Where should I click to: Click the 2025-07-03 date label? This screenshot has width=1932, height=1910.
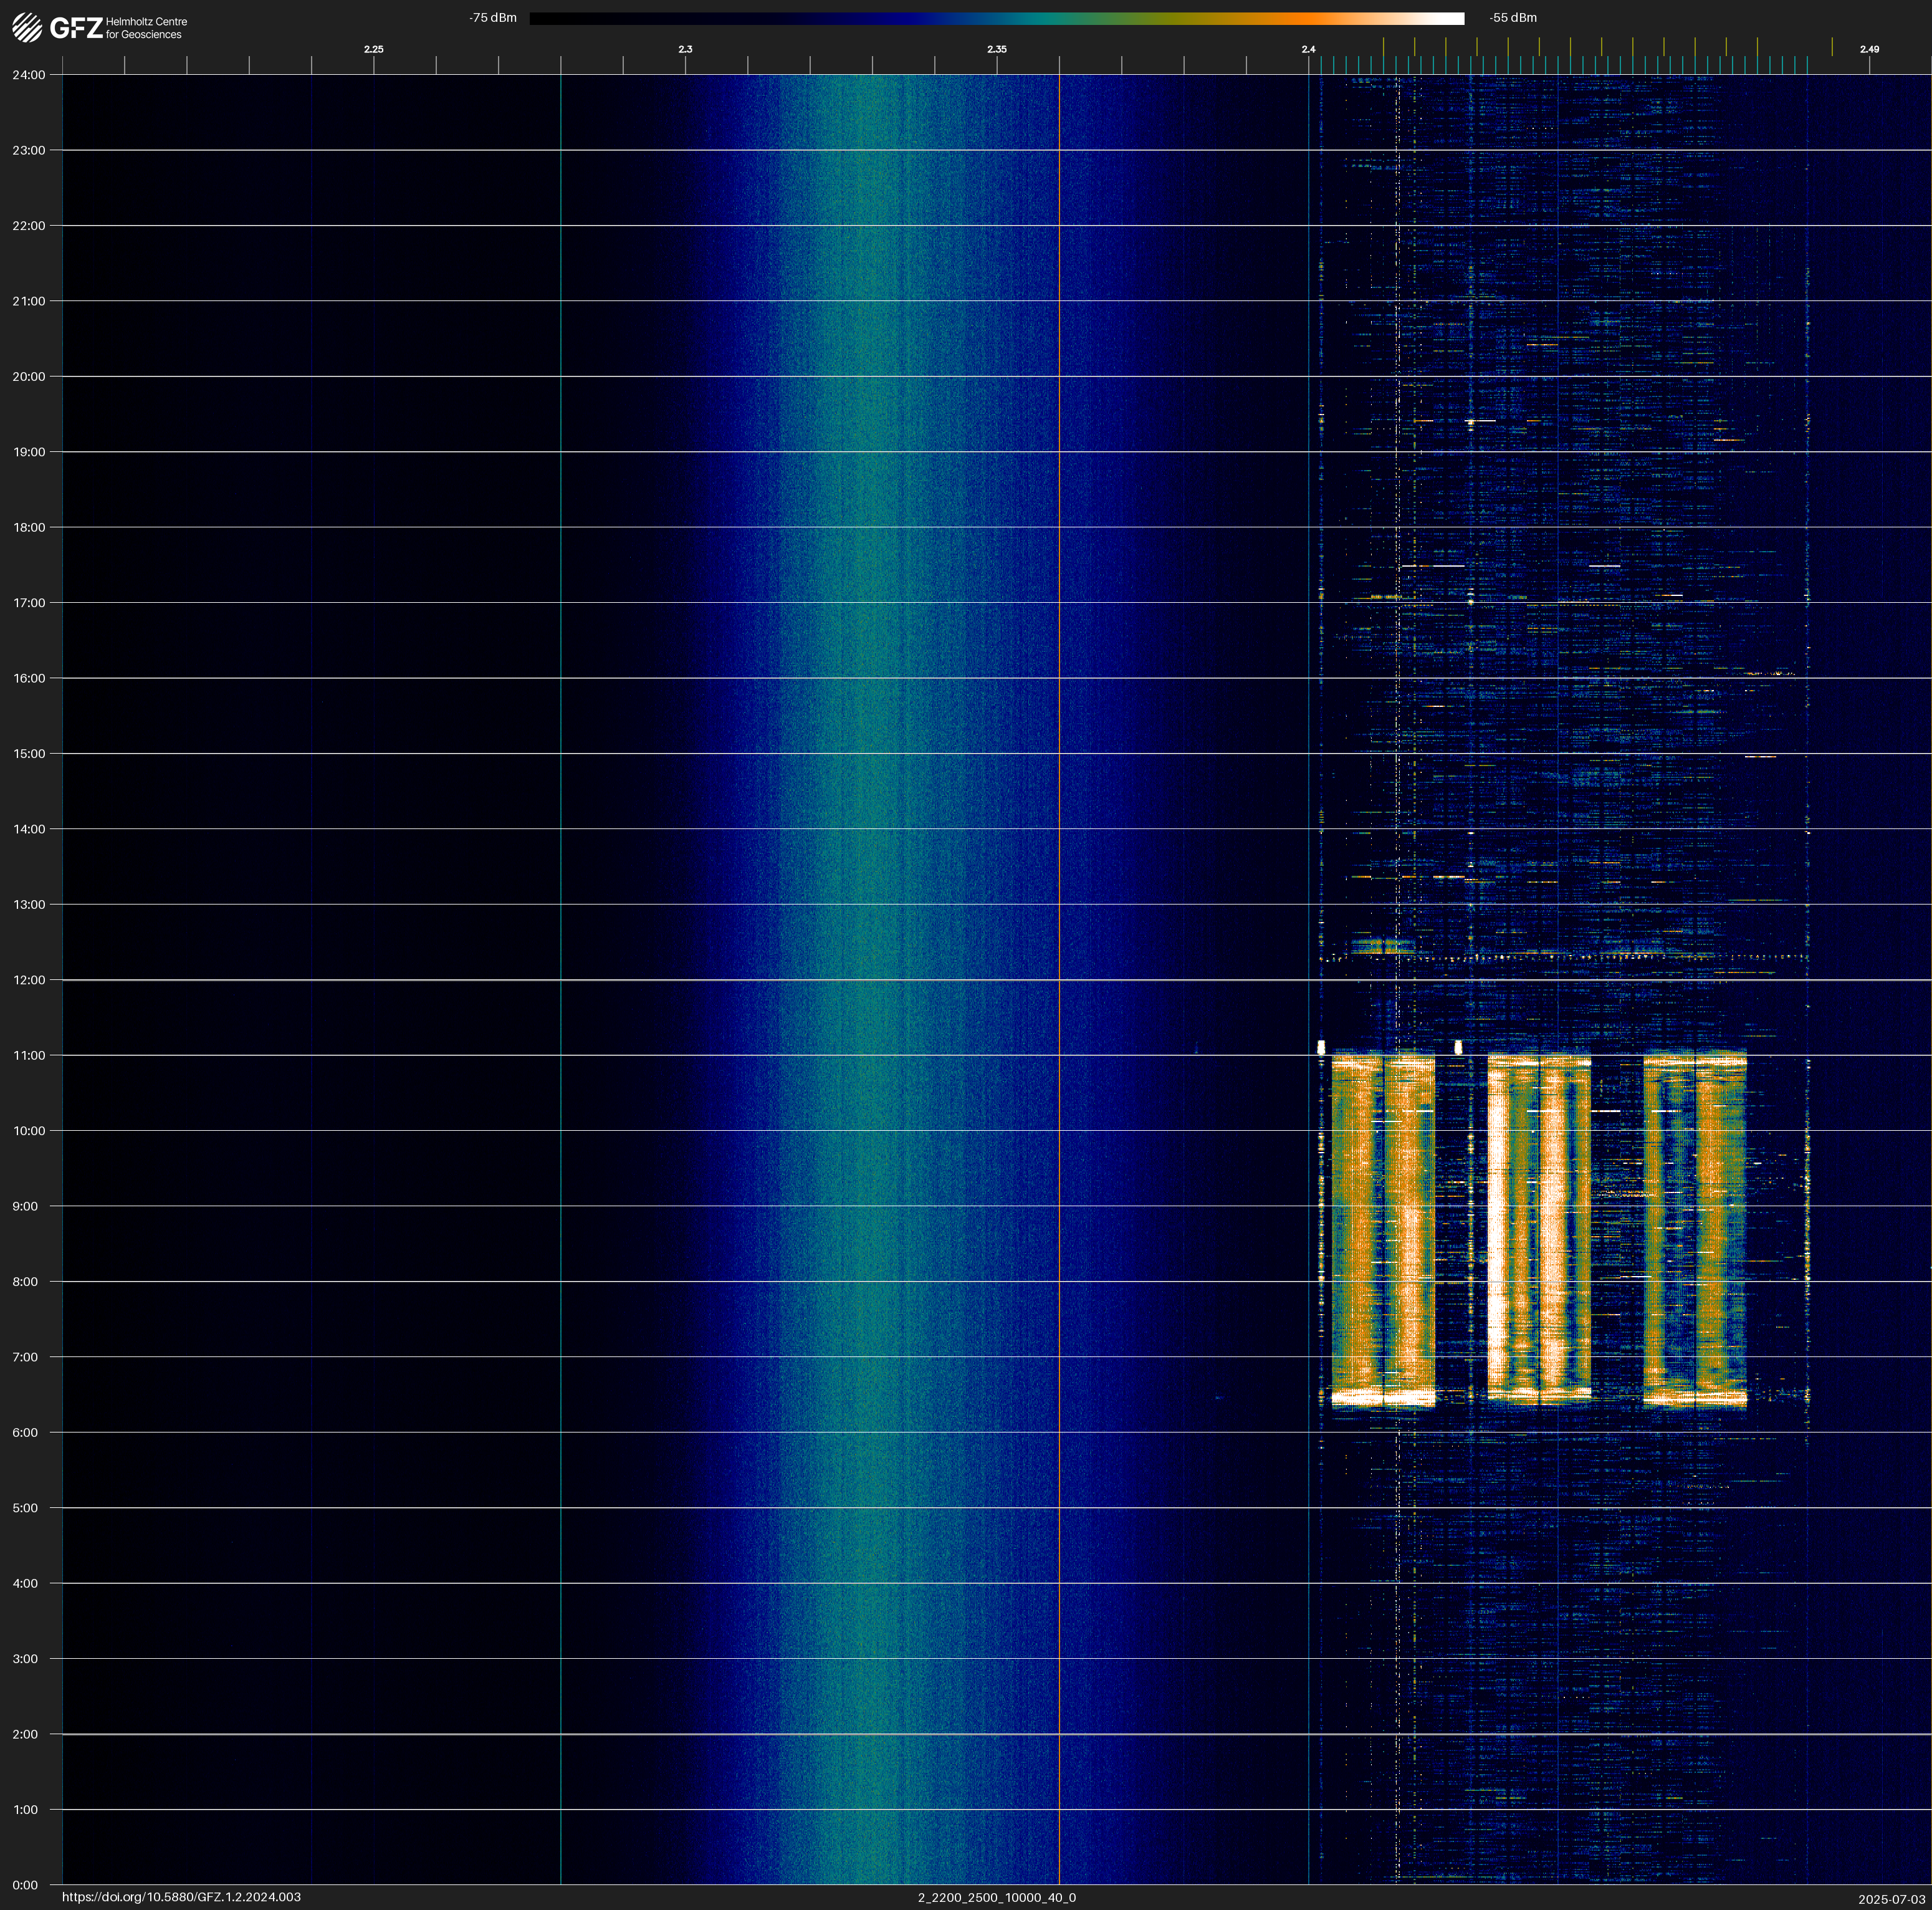(x=1891, y=1898)
